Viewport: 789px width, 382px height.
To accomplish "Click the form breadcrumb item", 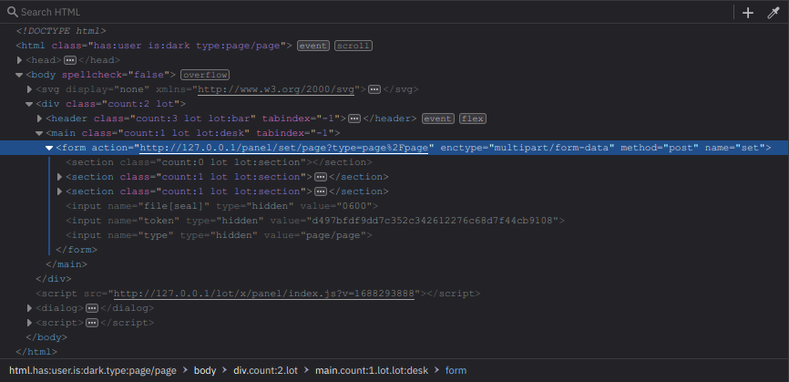I will pyautogui.click(x=456, y=371).
